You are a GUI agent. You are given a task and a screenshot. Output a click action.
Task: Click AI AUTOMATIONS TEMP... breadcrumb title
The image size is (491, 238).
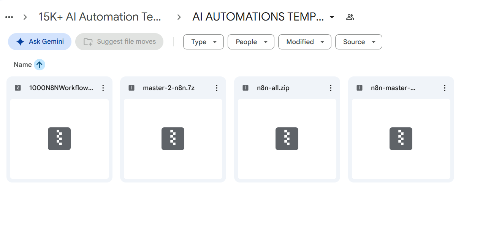(x=258, y=17)
